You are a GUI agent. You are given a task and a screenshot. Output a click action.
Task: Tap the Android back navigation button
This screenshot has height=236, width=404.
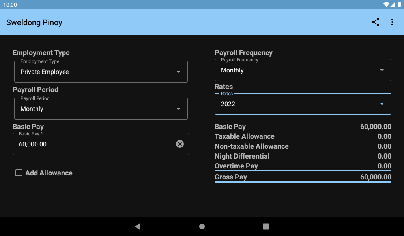(138, 226)
